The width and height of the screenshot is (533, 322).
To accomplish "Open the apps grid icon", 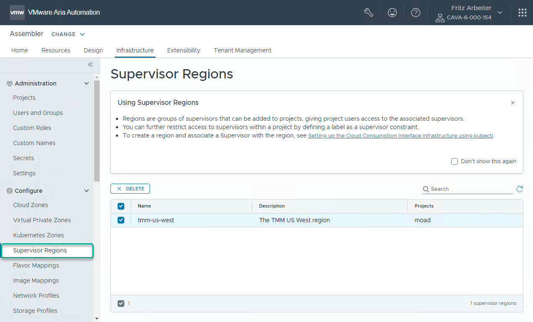I will click(522, 13).
